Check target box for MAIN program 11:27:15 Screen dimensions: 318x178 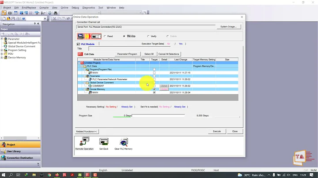[154, 73]
